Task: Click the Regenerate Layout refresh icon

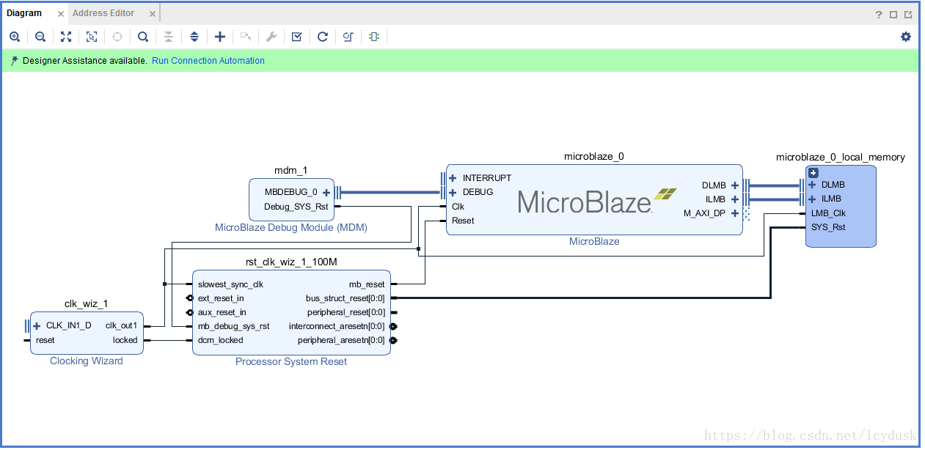Action: 323,37
